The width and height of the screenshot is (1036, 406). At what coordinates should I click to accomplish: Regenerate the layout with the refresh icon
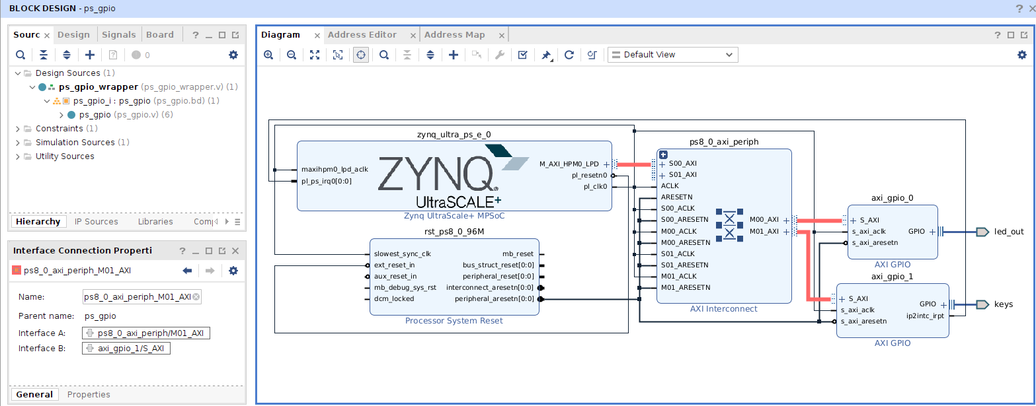(569, 55)
